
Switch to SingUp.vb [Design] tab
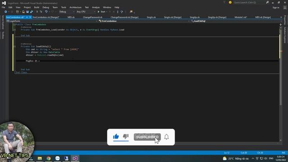pos(217,17)
